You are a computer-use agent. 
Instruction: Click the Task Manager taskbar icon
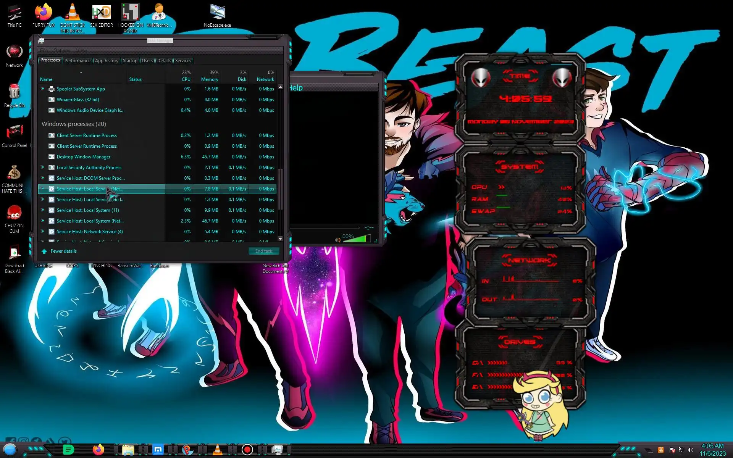[277, 450]
